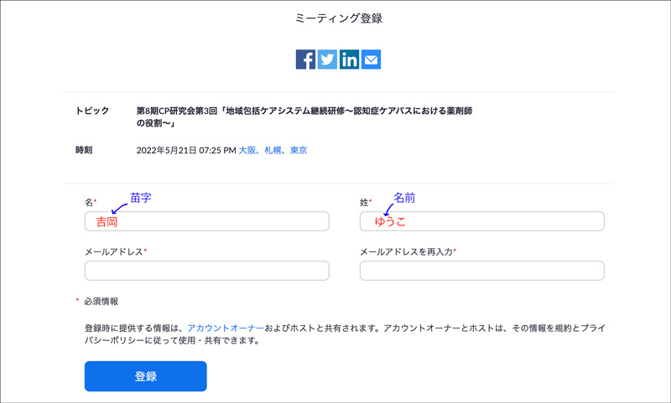Screen dimensions: 671x403
Task: Open the 大阪、札幌、東京 timezone link
Action: (x=273, y=151)
